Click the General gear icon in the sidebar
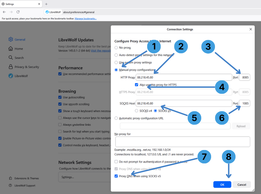261x194 pixels. [11, 39]
